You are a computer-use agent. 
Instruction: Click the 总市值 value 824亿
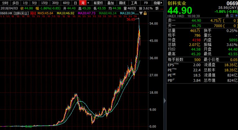tap(232, 80)
